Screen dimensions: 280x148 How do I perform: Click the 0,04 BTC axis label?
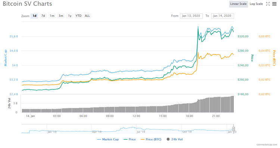click(x=264, y=51)
